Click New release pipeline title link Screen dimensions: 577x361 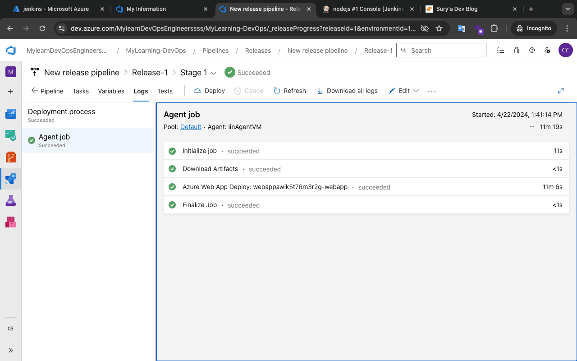point(82,73)
